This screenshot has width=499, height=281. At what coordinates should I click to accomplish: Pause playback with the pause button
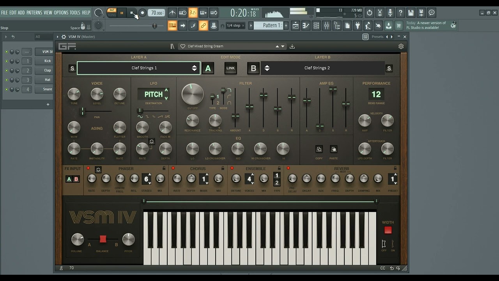pyautogui.click(x=122, y=12)
